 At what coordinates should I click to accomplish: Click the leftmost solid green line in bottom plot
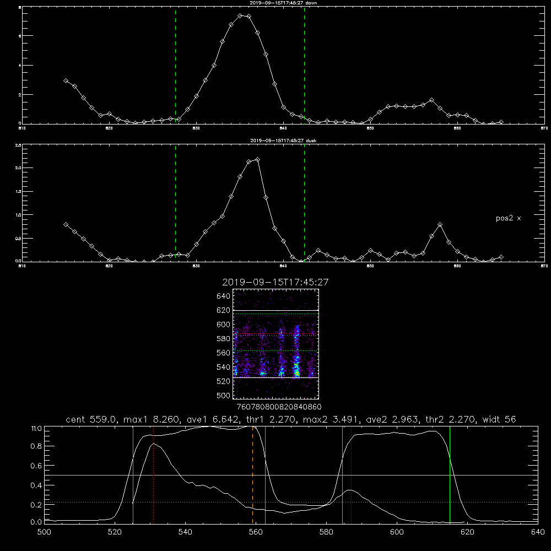click(x=133, y=475)
